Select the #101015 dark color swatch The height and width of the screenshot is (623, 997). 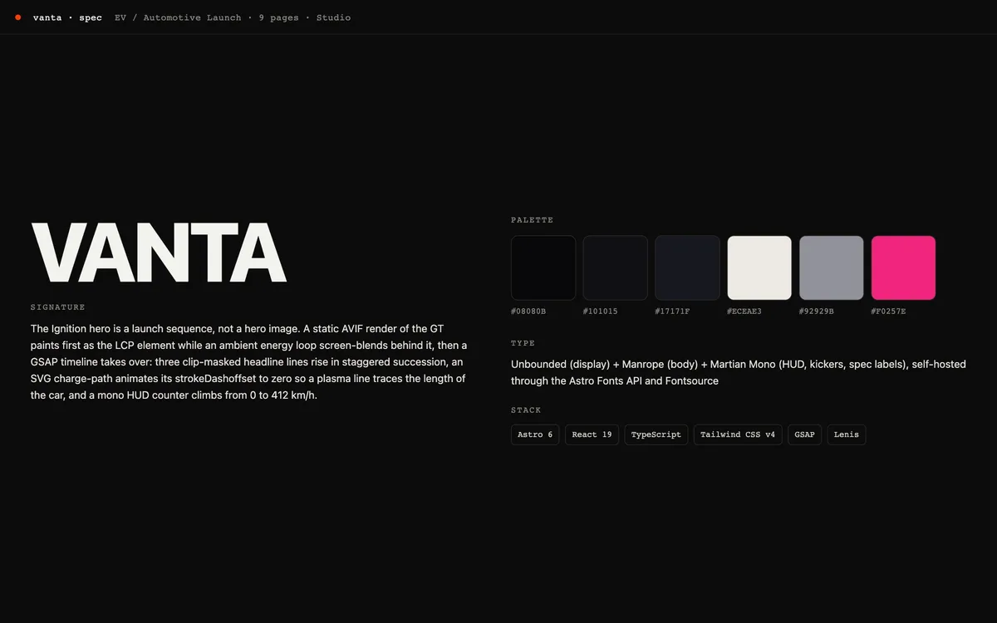click(x=615, y=267)
